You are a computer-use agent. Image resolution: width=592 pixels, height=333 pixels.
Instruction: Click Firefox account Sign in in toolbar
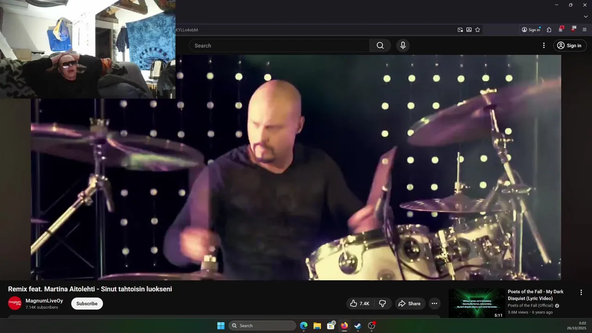[x=531, y=30]
